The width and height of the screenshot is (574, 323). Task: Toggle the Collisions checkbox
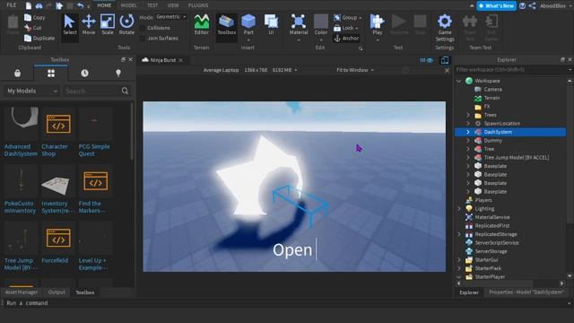point(143,28)
